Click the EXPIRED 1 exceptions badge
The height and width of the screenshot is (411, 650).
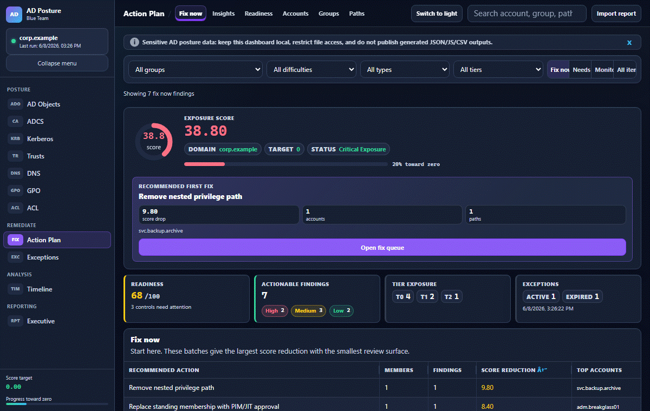click(x=582, y=296)
